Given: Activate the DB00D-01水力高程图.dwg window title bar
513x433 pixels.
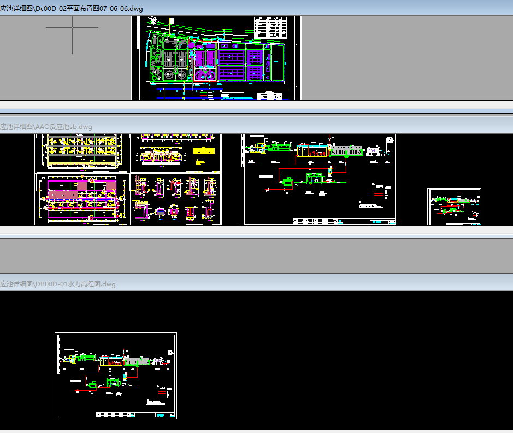Looking at the screenshot, I should [x=257, y=284].
